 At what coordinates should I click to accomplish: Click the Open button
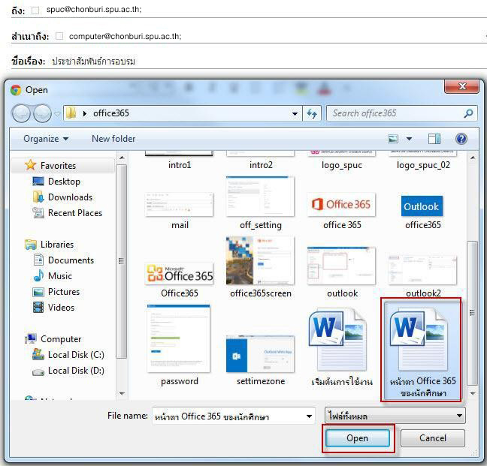coord(358,438)
